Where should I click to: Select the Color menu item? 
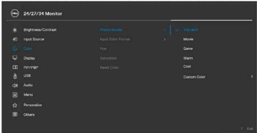click(x=28, y=49)
